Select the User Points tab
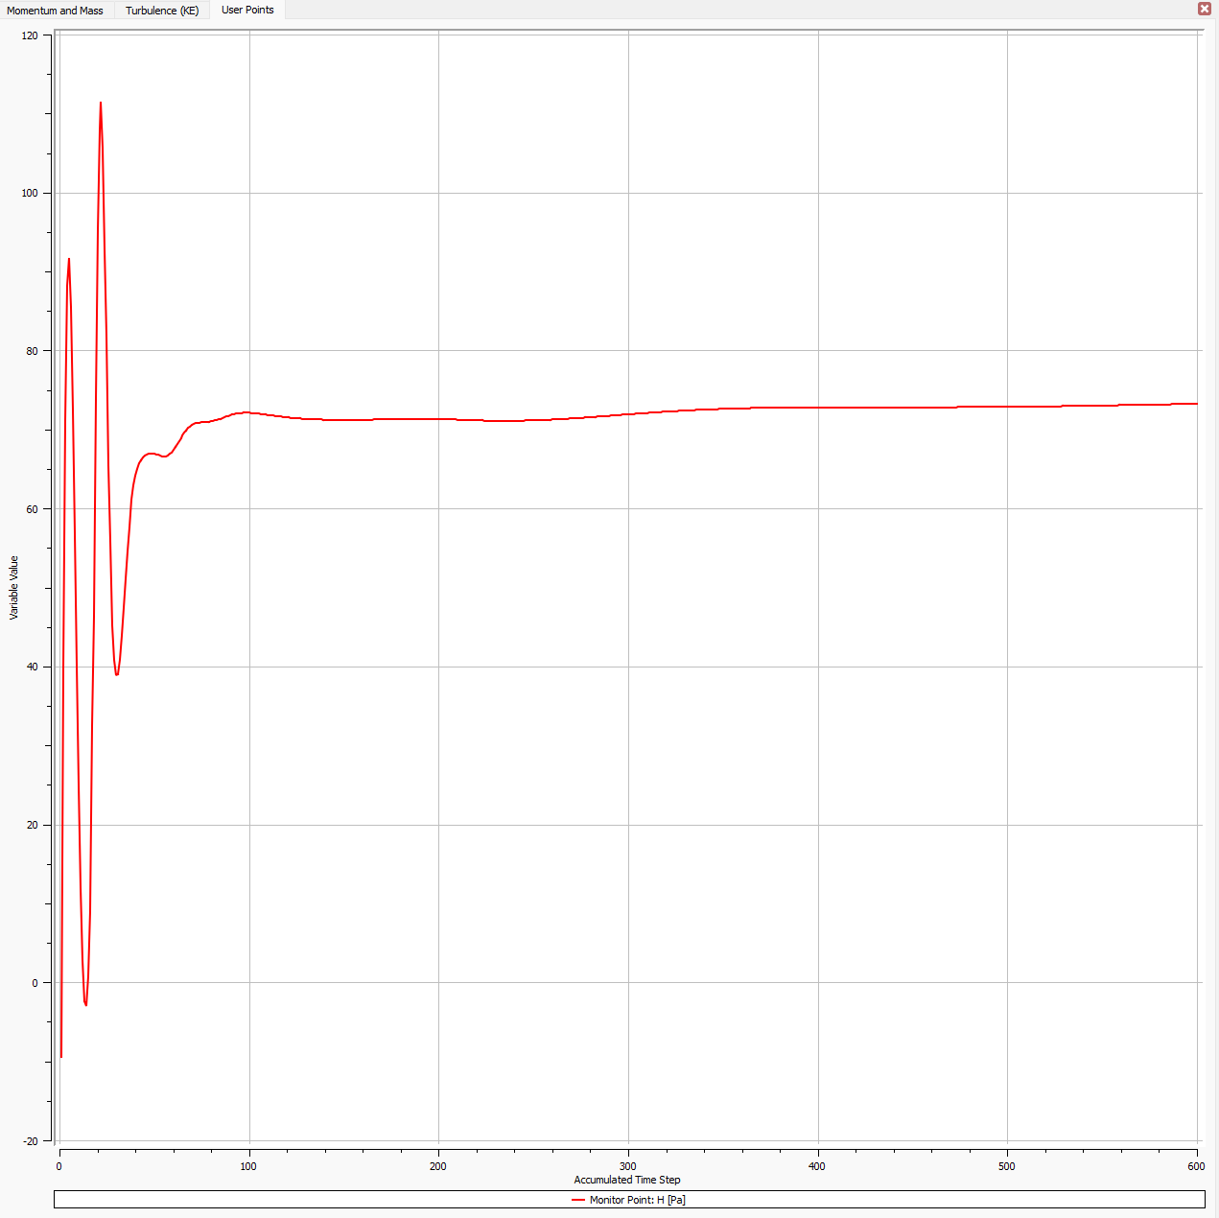1219x1218 pixels. (x=247, y=10)
